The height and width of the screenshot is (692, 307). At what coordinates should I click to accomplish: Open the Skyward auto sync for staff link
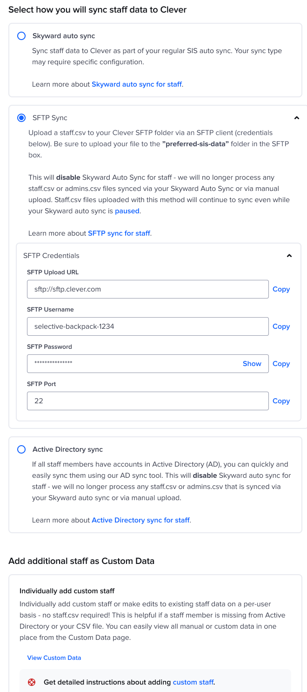[x=136, y=84]
